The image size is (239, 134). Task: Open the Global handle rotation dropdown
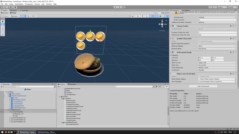point(15,16)
